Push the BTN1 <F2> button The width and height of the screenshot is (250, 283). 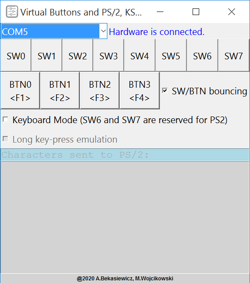tap(60, 91)
